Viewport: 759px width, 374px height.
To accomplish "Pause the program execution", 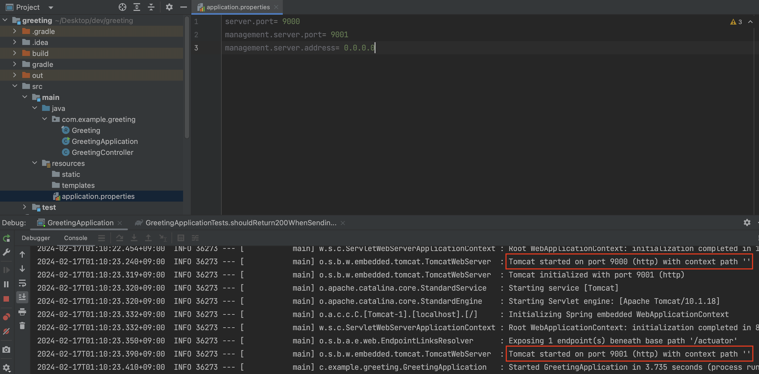I will click(6, 284).
